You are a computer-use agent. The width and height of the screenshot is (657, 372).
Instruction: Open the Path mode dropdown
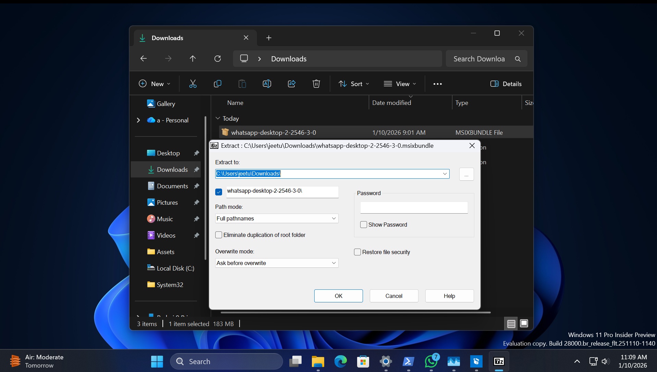[277, 218]
